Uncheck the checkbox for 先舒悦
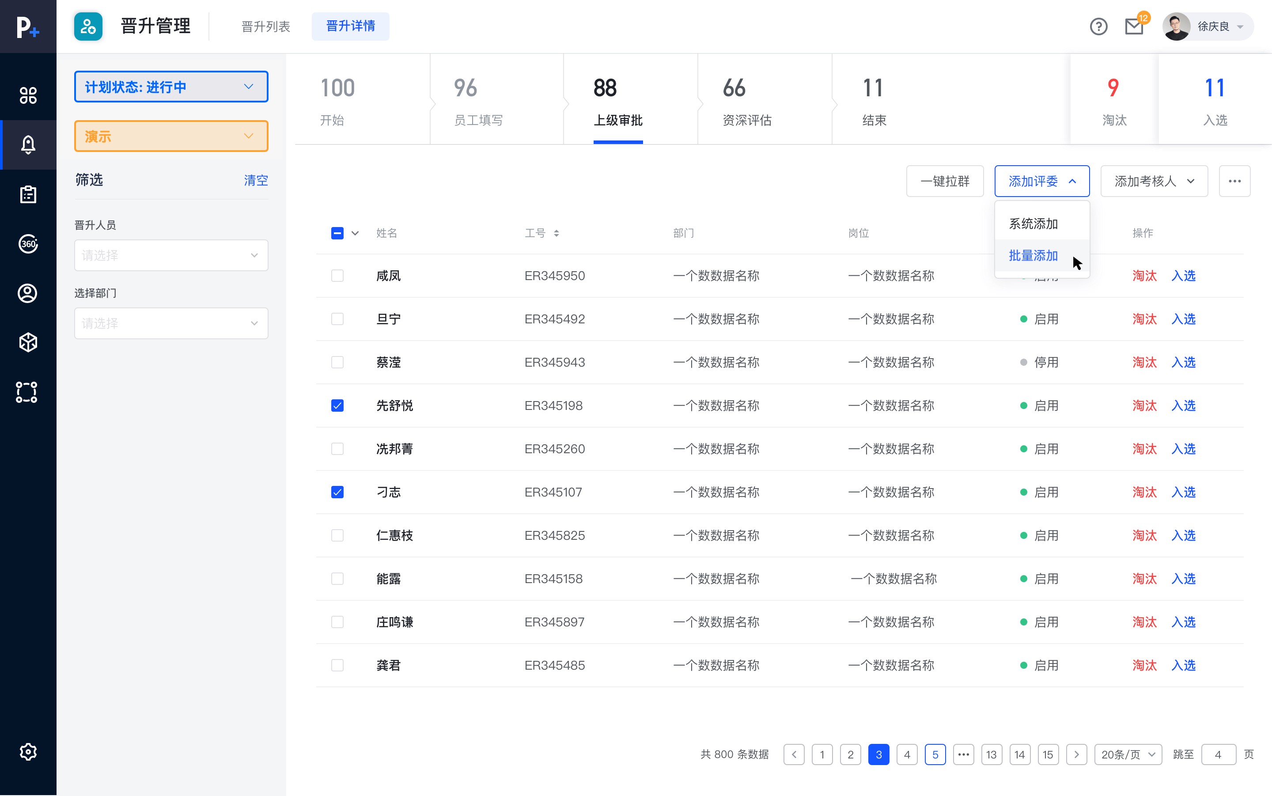This screenshot has height=796, width=1272. tap(337, 406)
